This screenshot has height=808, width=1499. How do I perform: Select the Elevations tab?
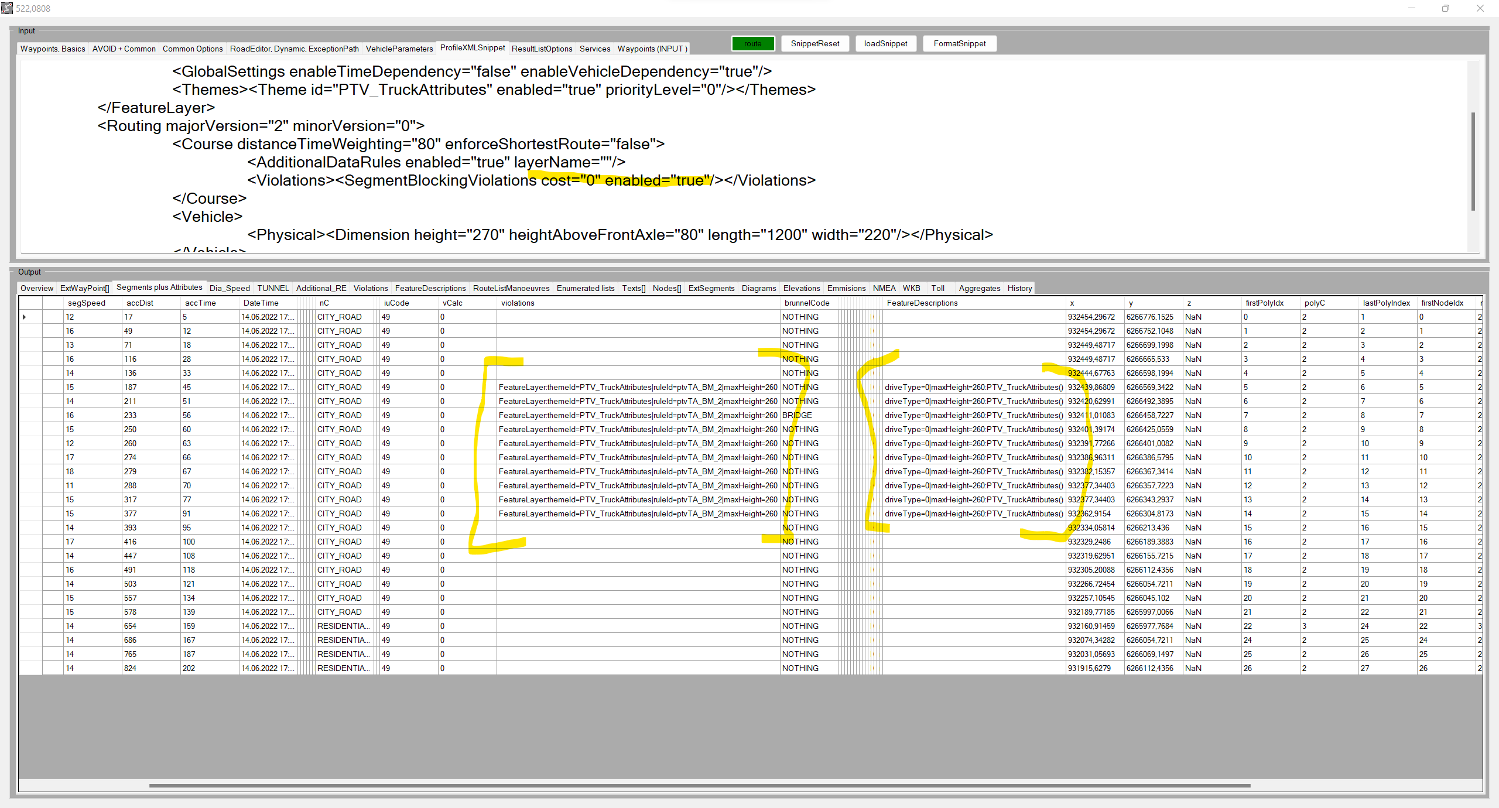801,288
